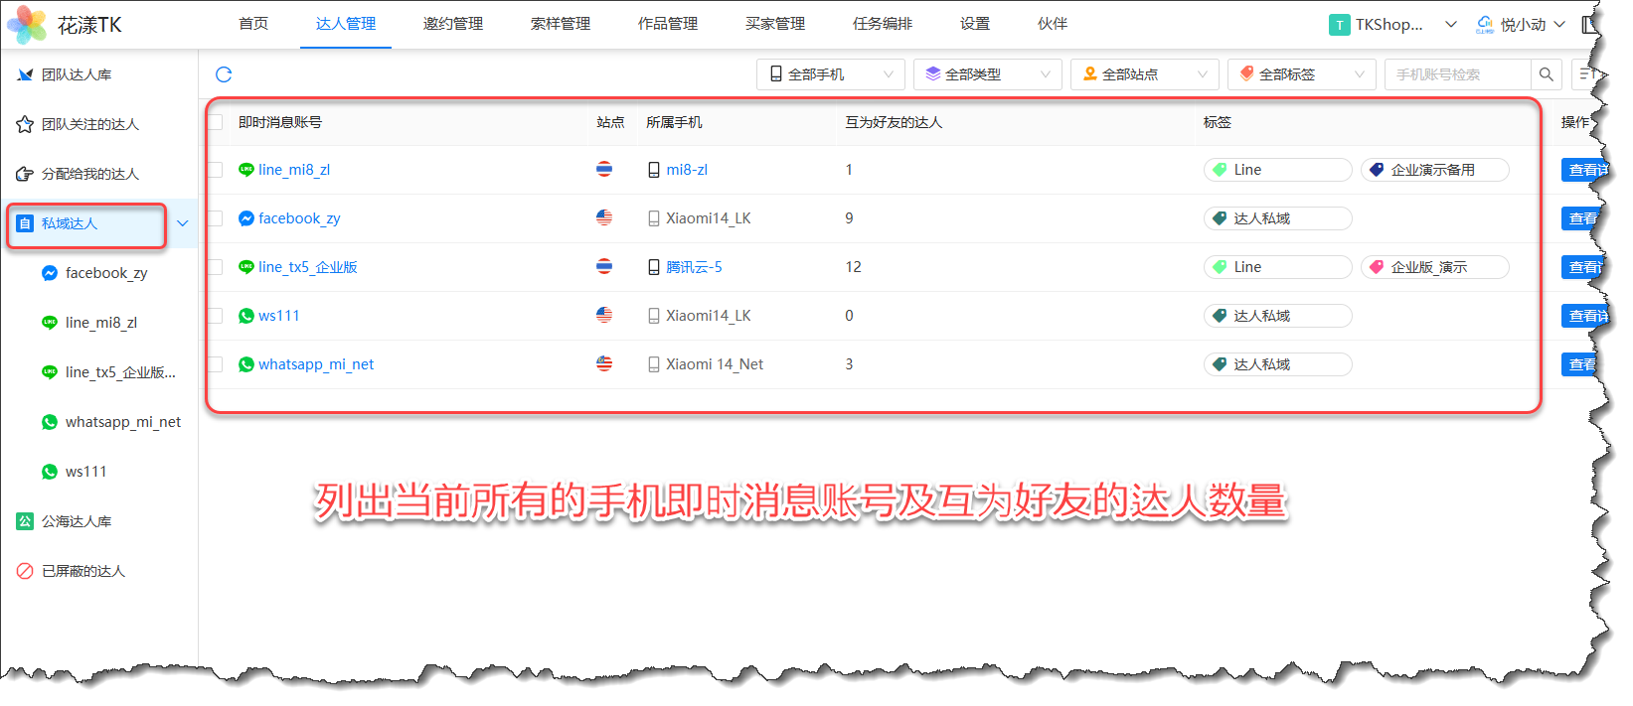This screenshot has width=1633, height=706.
Task: Switch to the 邀约管理 tab
Action: click(x=452, y=24)
